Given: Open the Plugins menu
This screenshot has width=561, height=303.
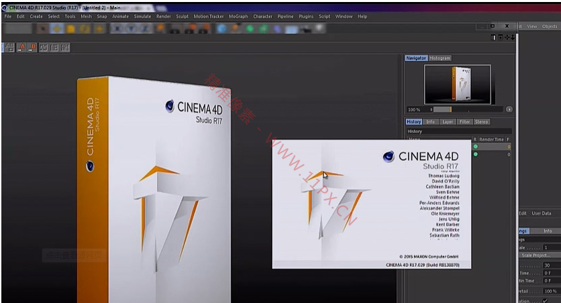Looking at the screenshot, I should pyautogui.click(x=306, y=17).
